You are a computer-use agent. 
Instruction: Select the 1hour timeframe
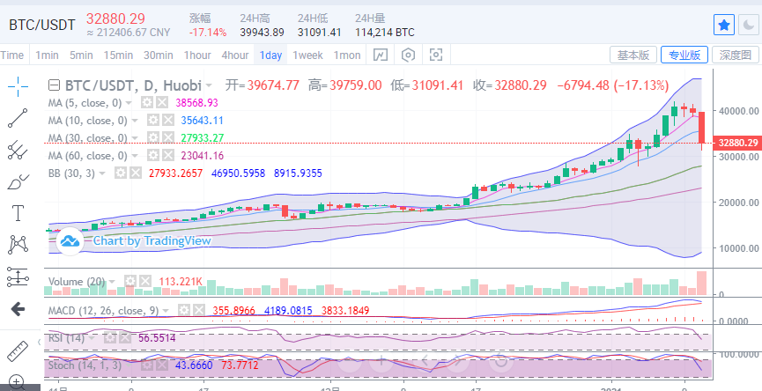(x=197, y=55)
